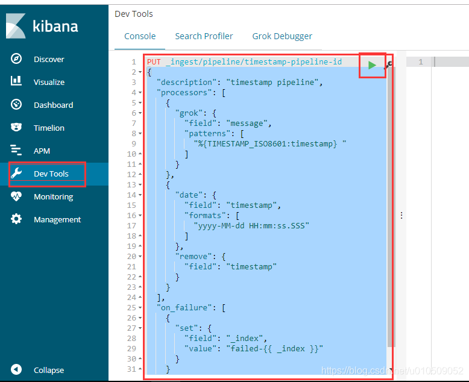Viewport: 469px width, 382px height.
Task: Open the Grok Debugger tab
Action: point(282,37)
